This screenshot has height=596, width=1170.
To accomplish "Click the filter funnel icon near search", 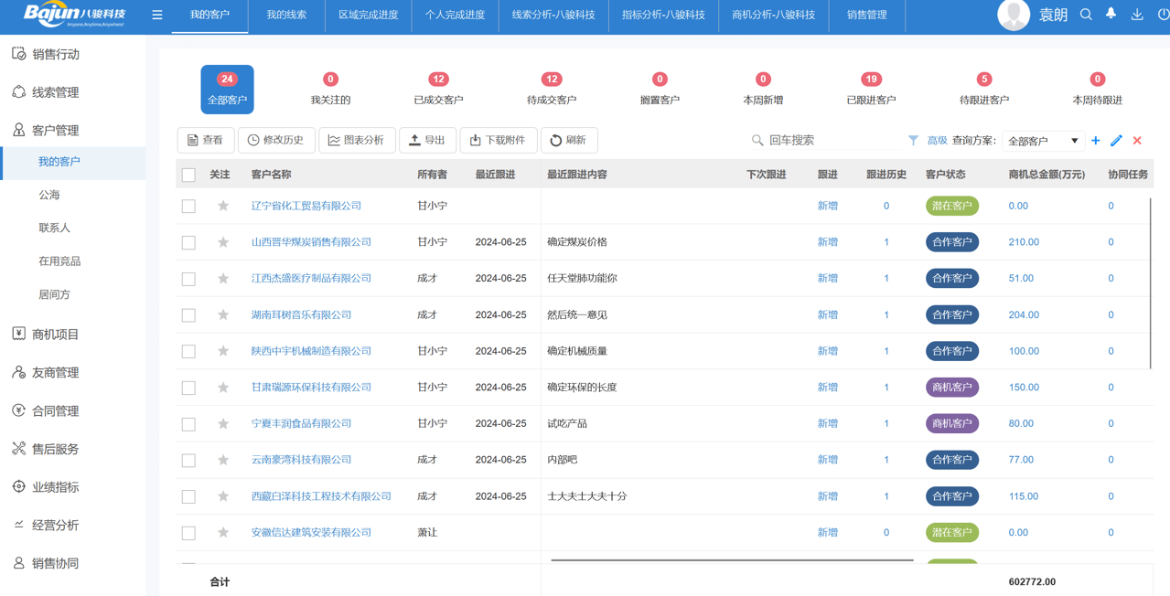I will click(x=913, y=140).
